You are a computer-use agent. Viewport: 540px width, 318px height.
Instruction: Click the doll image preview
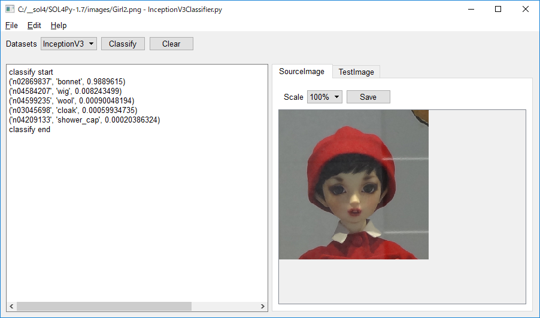click(354, 185)
